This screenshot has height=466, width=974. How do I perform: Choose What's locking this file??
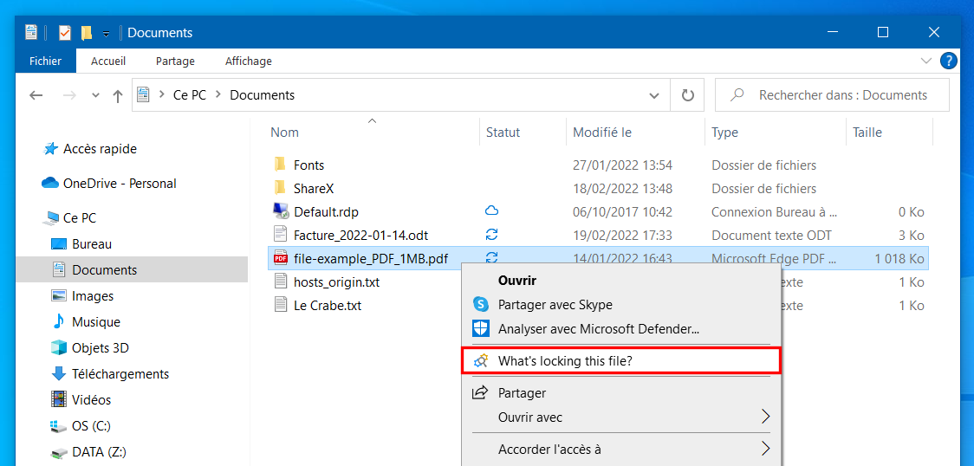point(621,361)
